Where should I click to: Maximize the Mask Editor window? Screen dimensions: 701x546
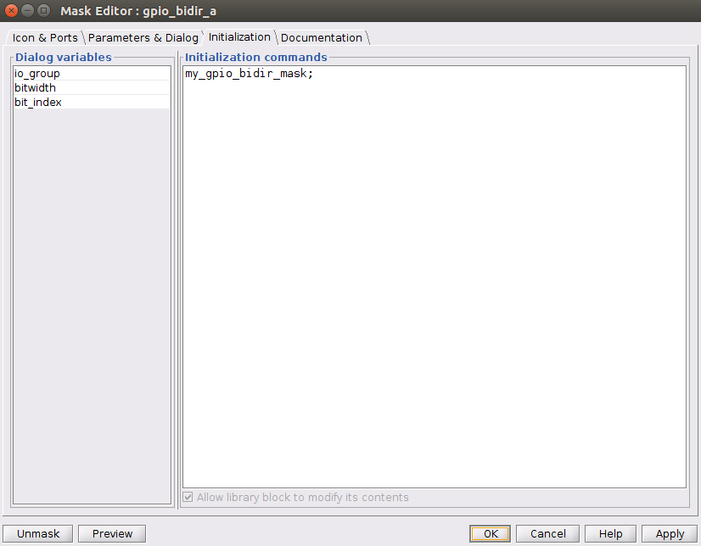(x=43, y=10)
